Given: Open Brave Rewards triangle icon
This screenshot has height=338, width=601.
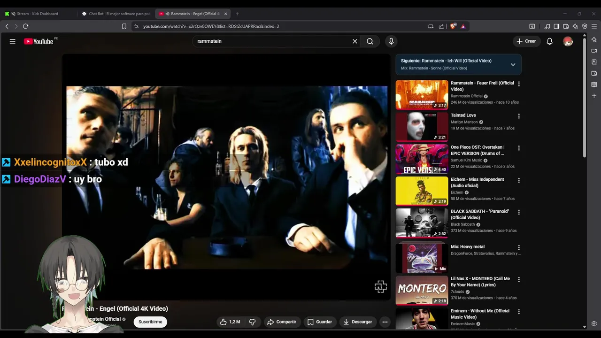Looking at the screenshot, I should pos(463,26).
